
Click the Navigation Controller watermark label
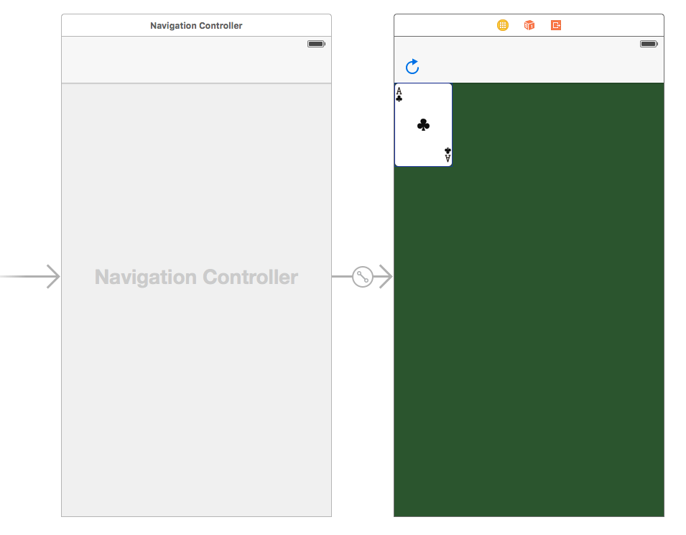click(x=195, y=277)
